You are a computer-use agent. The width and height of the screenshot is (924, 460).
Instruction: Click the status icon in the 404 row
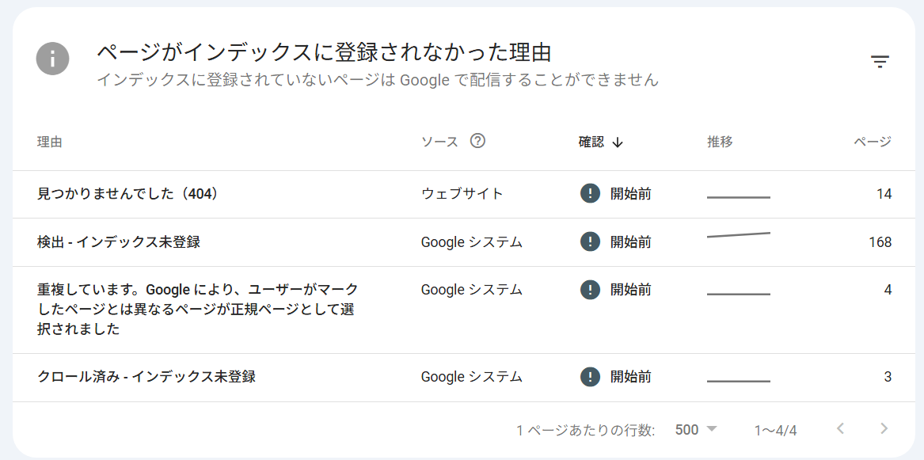(590, 194)
